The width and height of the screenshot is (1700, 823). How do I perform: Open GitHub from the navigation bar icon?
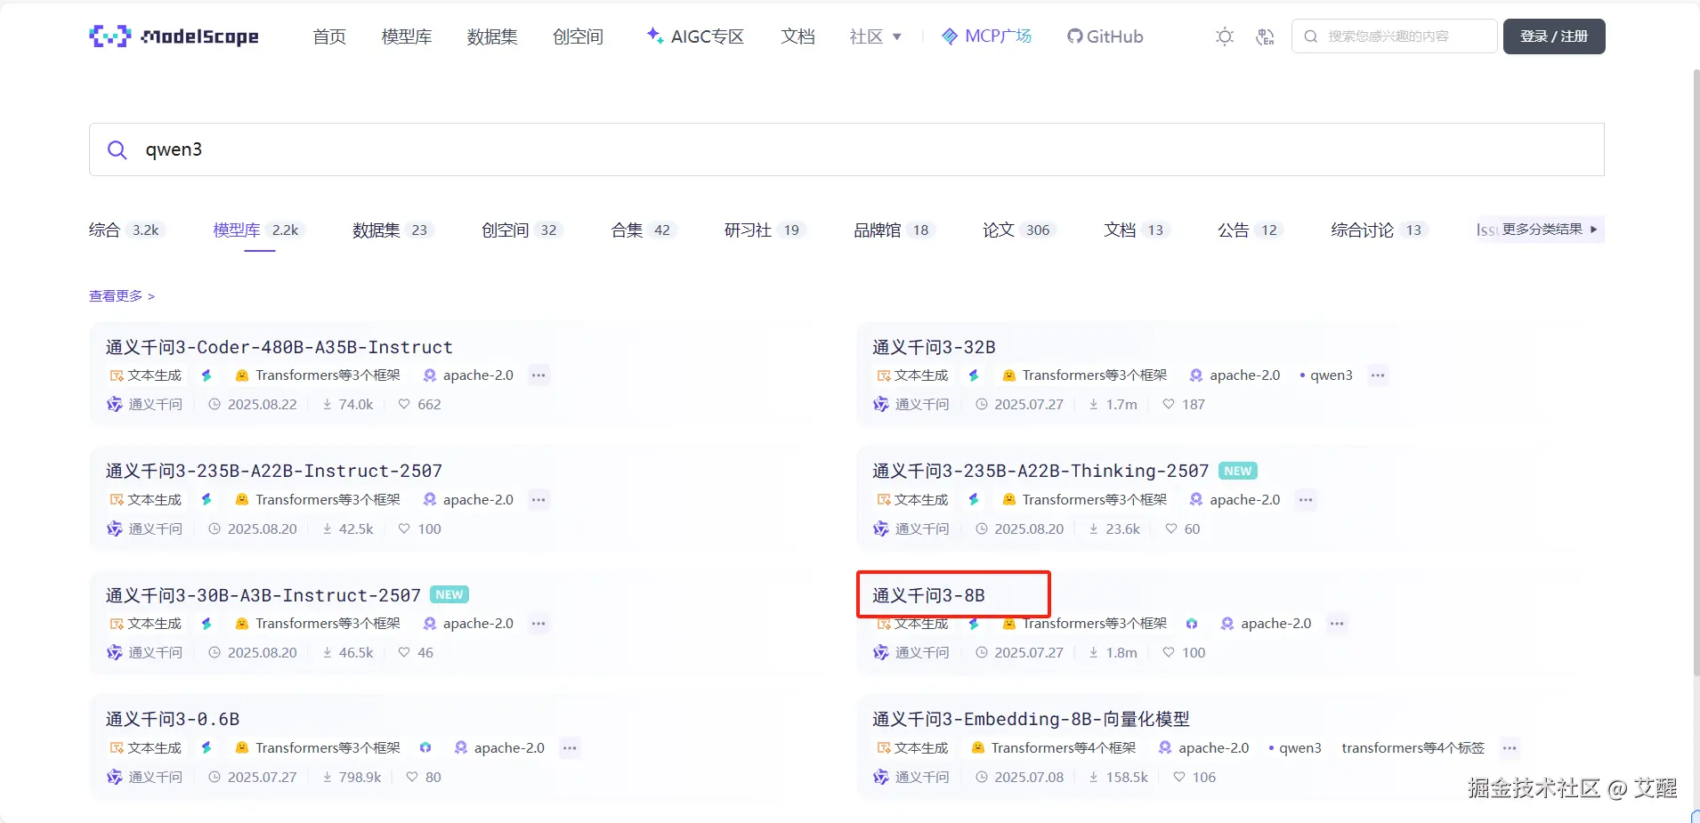tap(1074, 36)
